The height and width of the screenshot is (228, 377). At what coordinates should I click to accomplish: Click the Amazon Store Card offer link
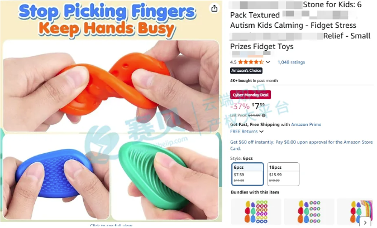pos(302,145)
